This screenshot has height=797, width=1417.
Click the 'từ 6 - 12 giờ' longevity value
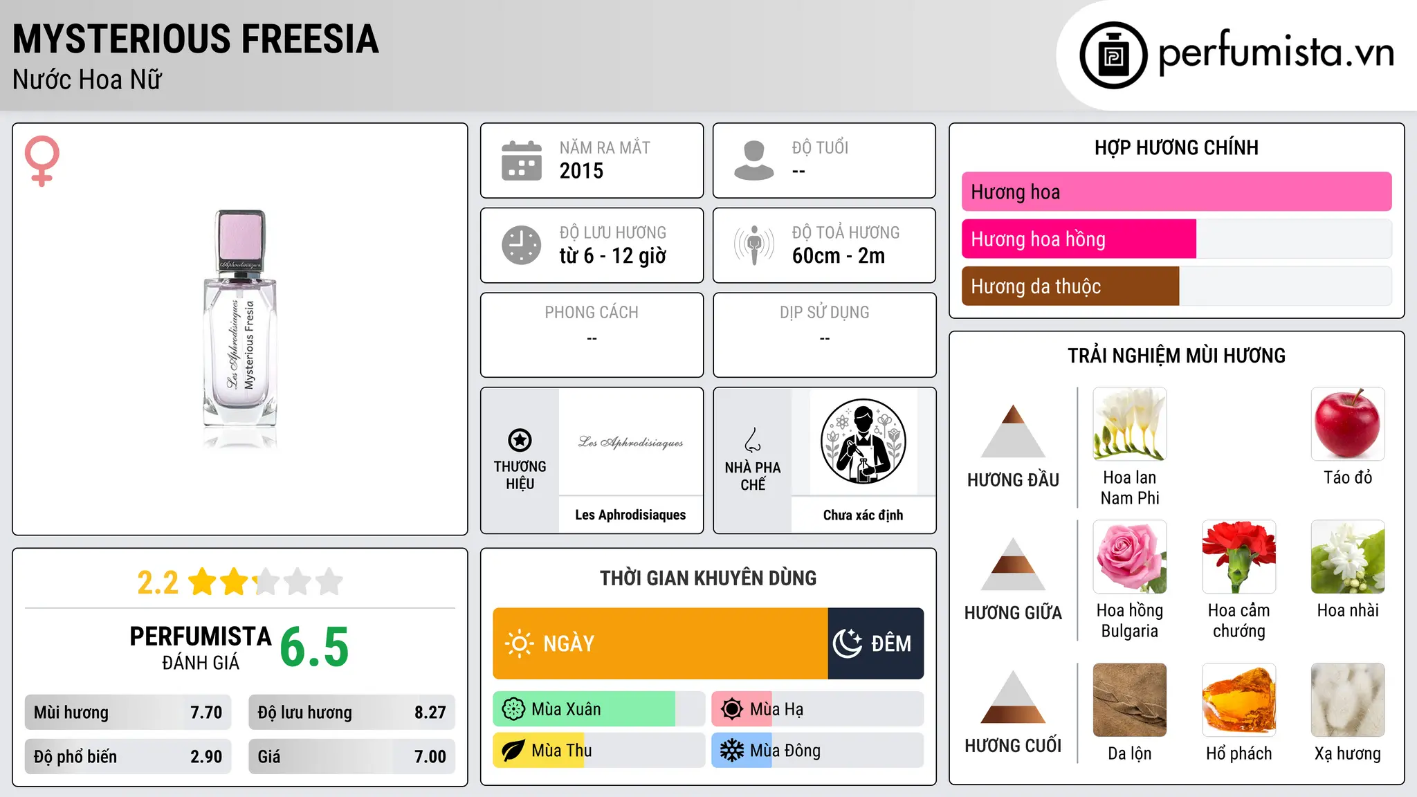[613, 256]
